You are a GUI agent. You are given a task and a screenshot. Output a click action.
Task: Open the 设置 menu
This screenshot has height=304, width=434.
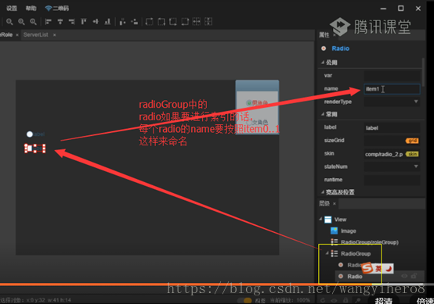pyautogui.click(x=12, y=9)
